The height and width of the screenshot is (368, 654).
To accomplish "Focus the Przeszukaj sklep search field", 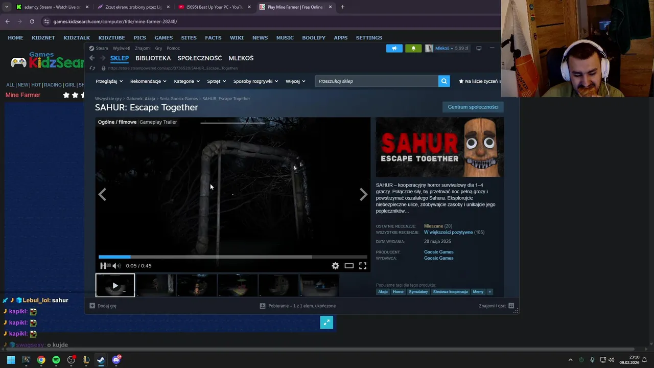I will (377, 81).
